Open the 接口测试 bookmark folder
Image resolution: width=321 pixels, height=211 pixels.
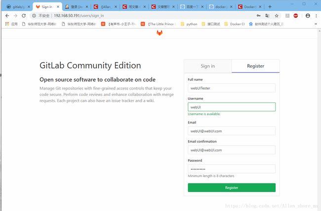click(x=211, y=24)
